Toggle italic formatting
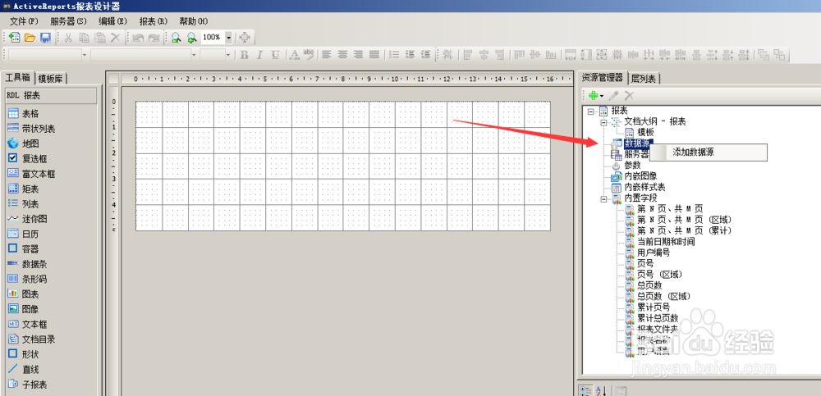 coord(259,54)
